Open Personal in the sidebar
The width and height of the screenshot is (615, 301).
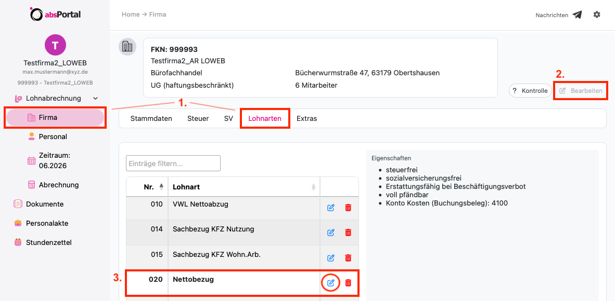tap(53, 136)
